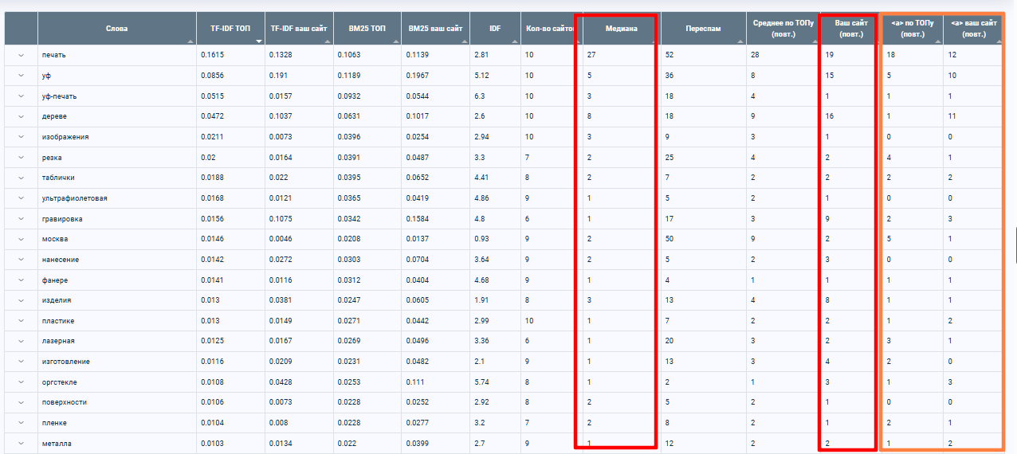Select the word cell изготовление

[x=65, y=362]
